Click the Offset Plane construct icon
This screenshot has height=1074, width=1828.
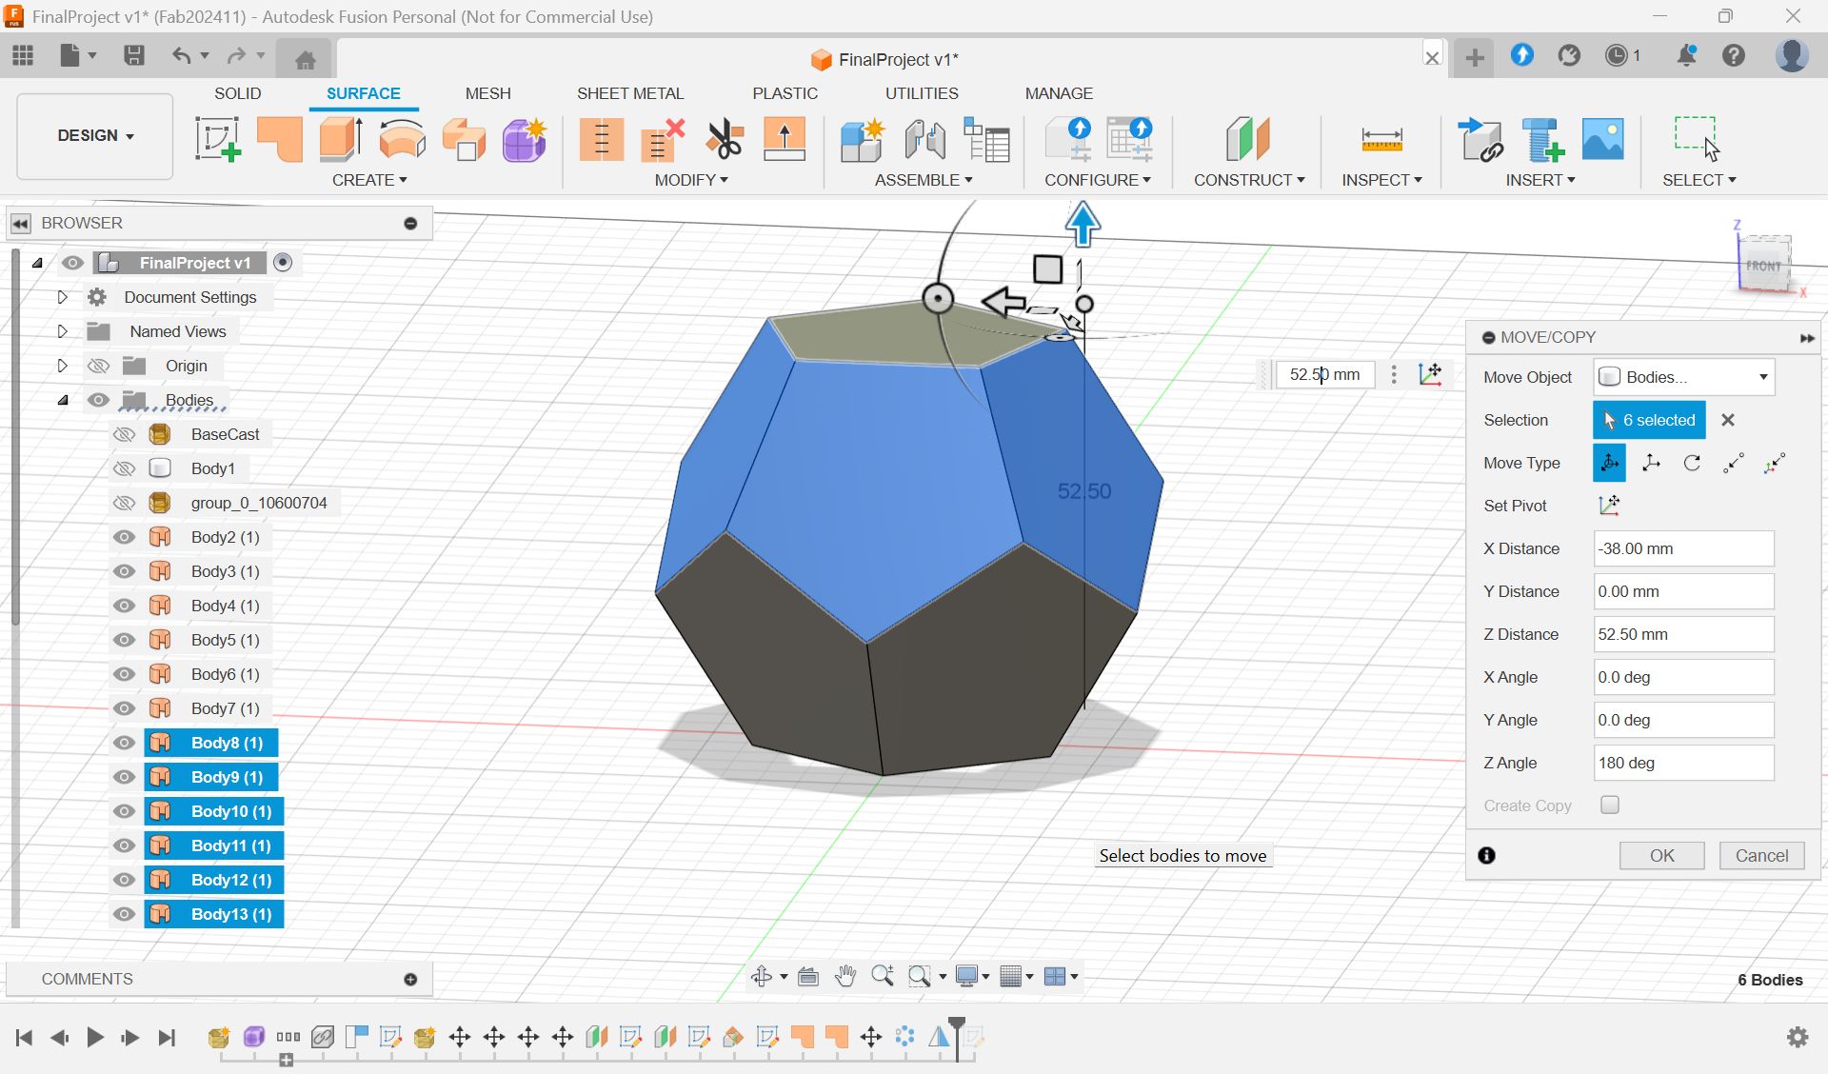coord(1248,139)
